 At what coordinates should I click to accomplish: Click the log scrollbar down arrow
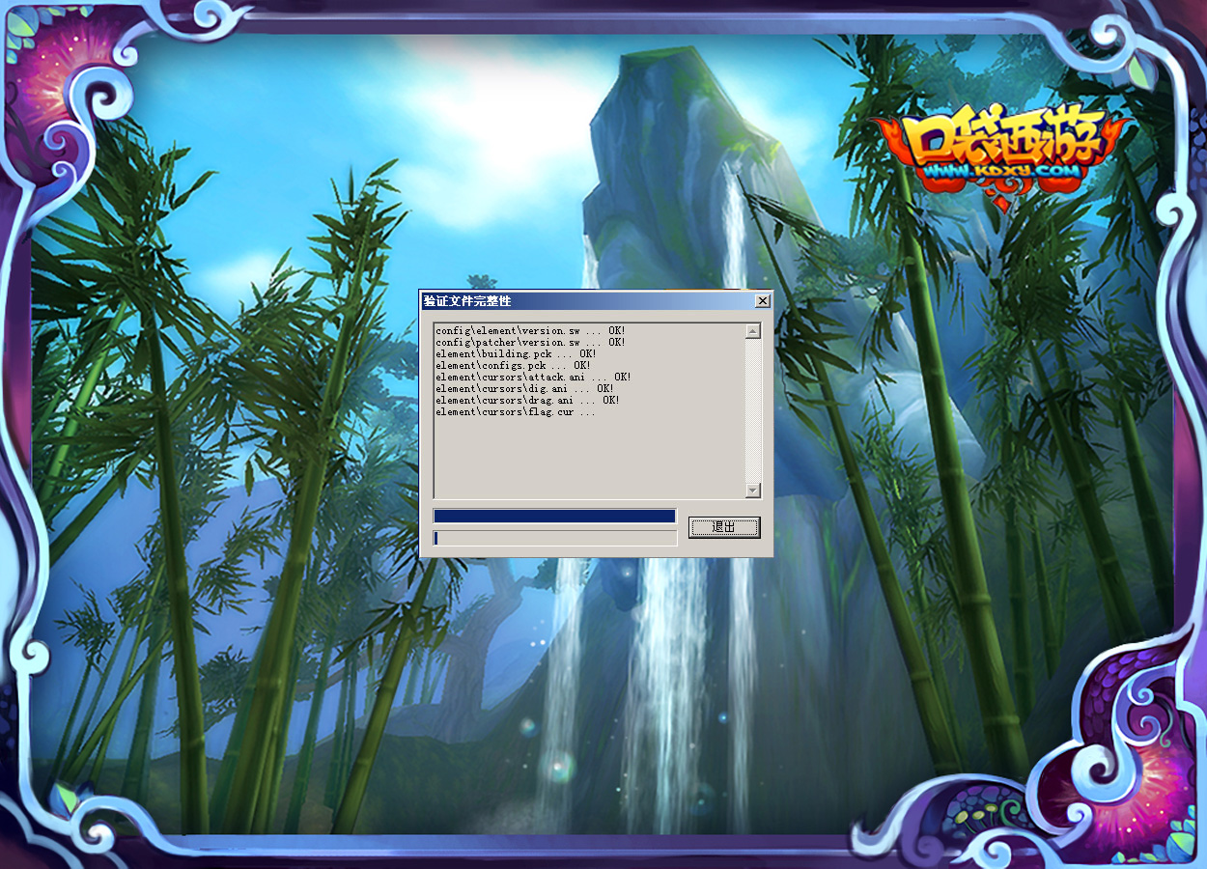pos(753,491)
